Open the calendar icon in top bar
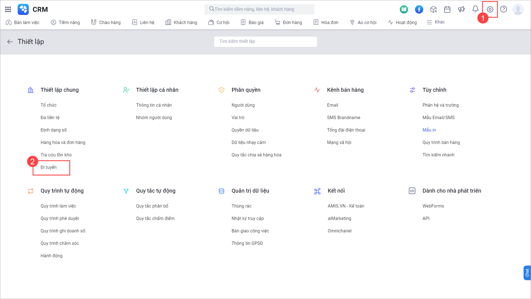531x299 pixels. [x=447, y=9]
